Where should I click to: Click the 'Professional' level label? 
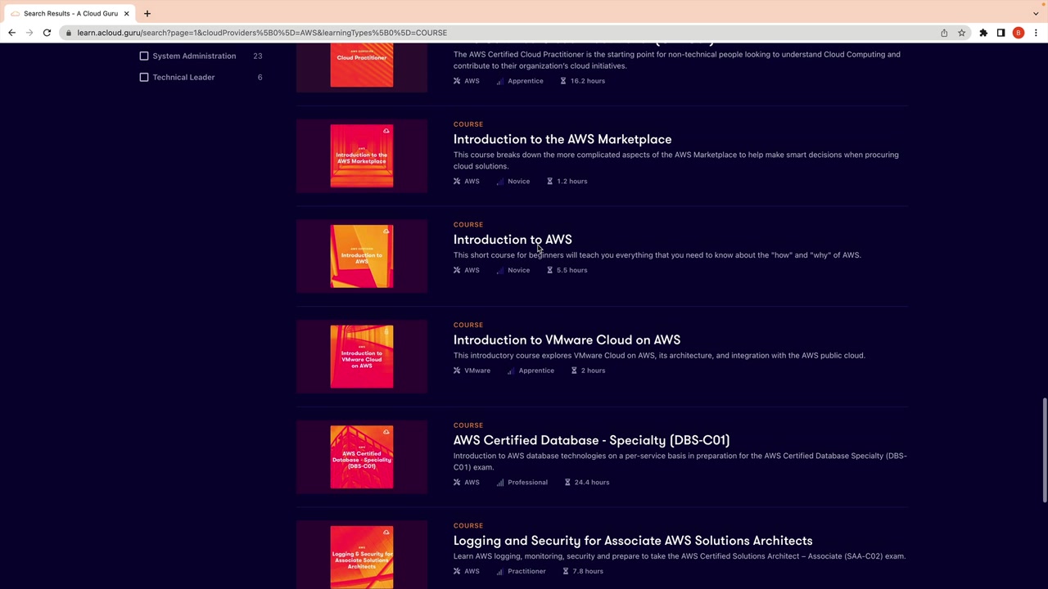click(527, 483)
